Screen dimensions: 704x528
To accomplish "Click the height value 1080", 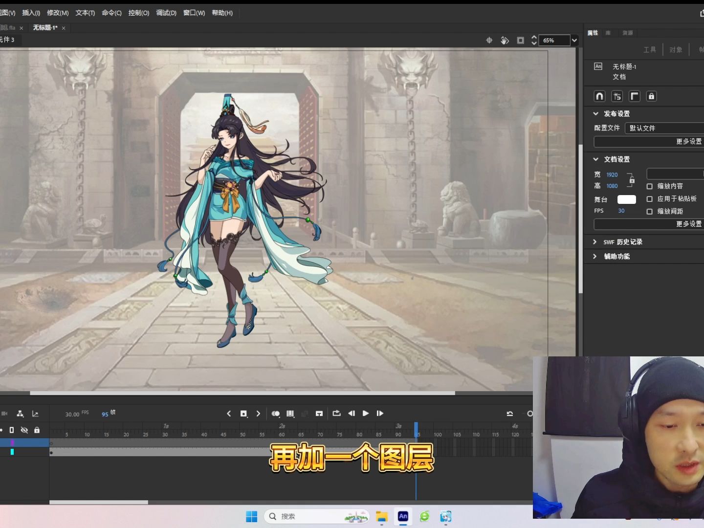I will pyautogui.click(x=612, y=186).
